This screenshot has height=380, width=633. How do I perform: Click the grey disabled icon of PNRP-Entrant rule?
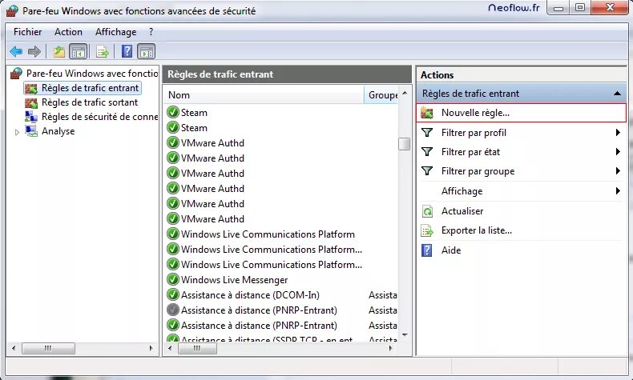click(173, 310)
